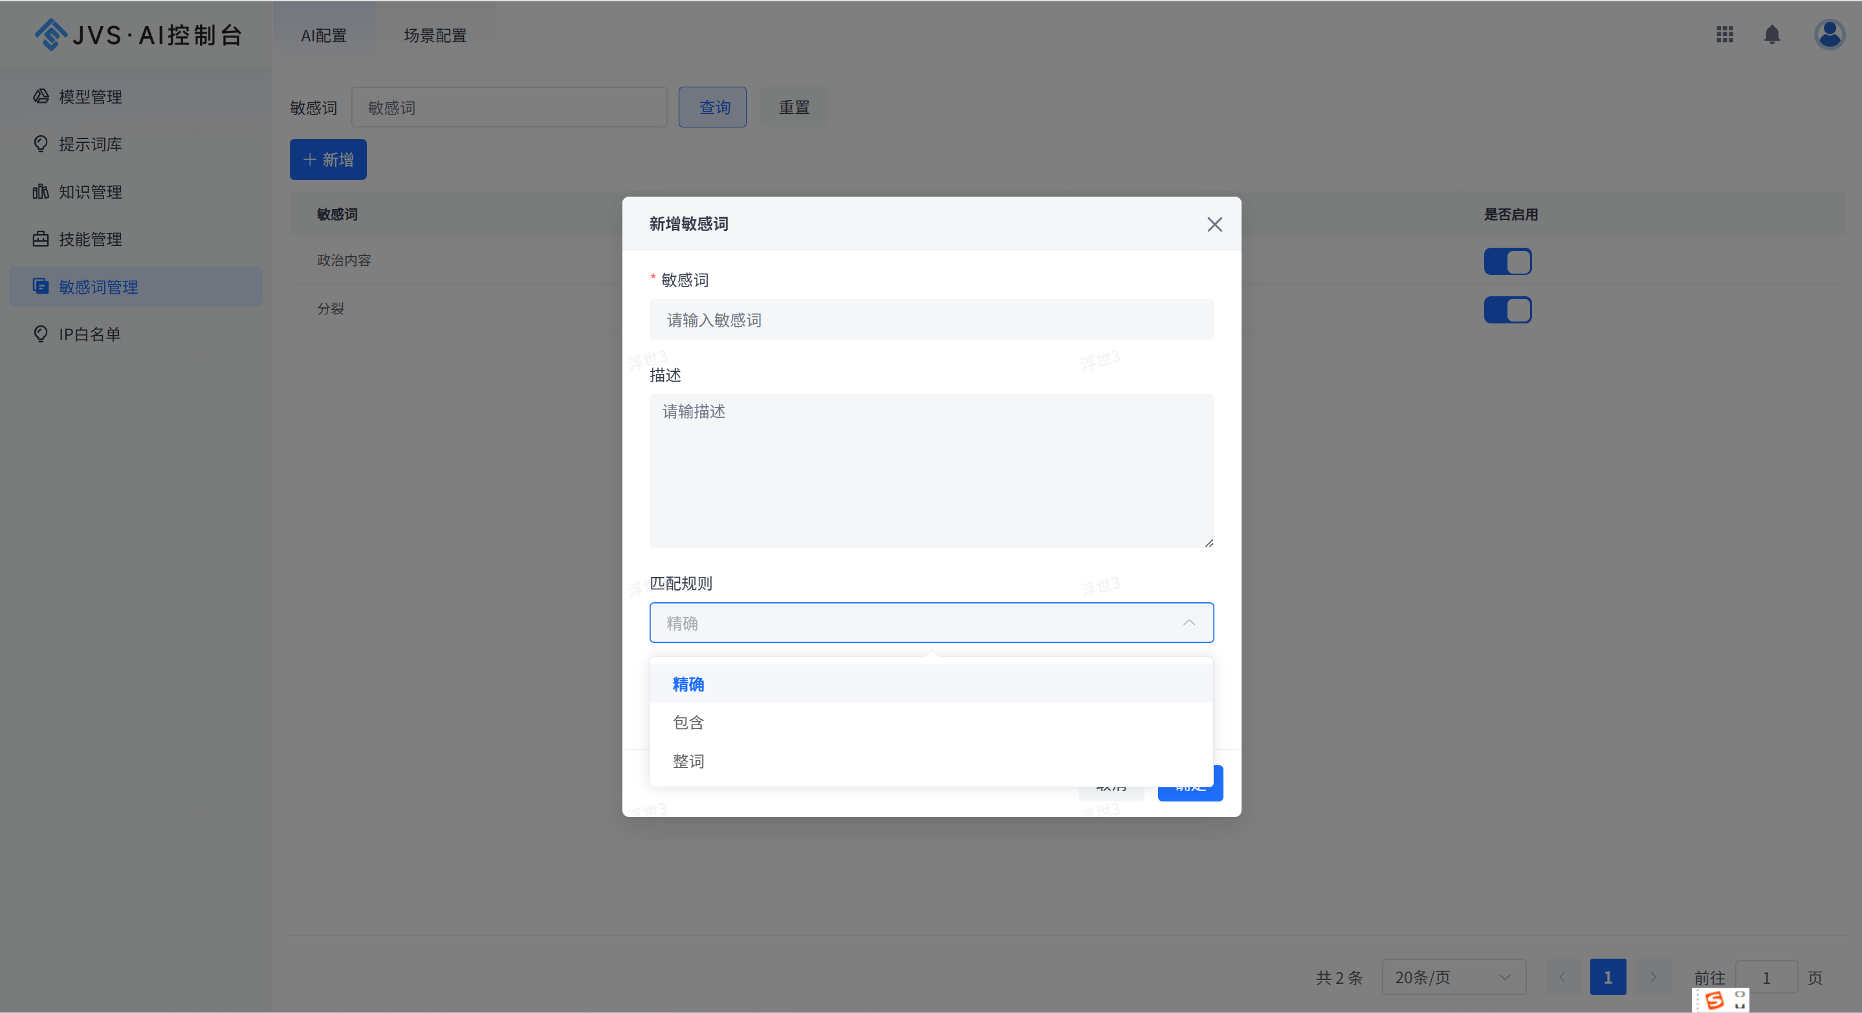Open 知识管理 via its books icon
This screenshot has height=1013, width=1862.
point(41,191)
